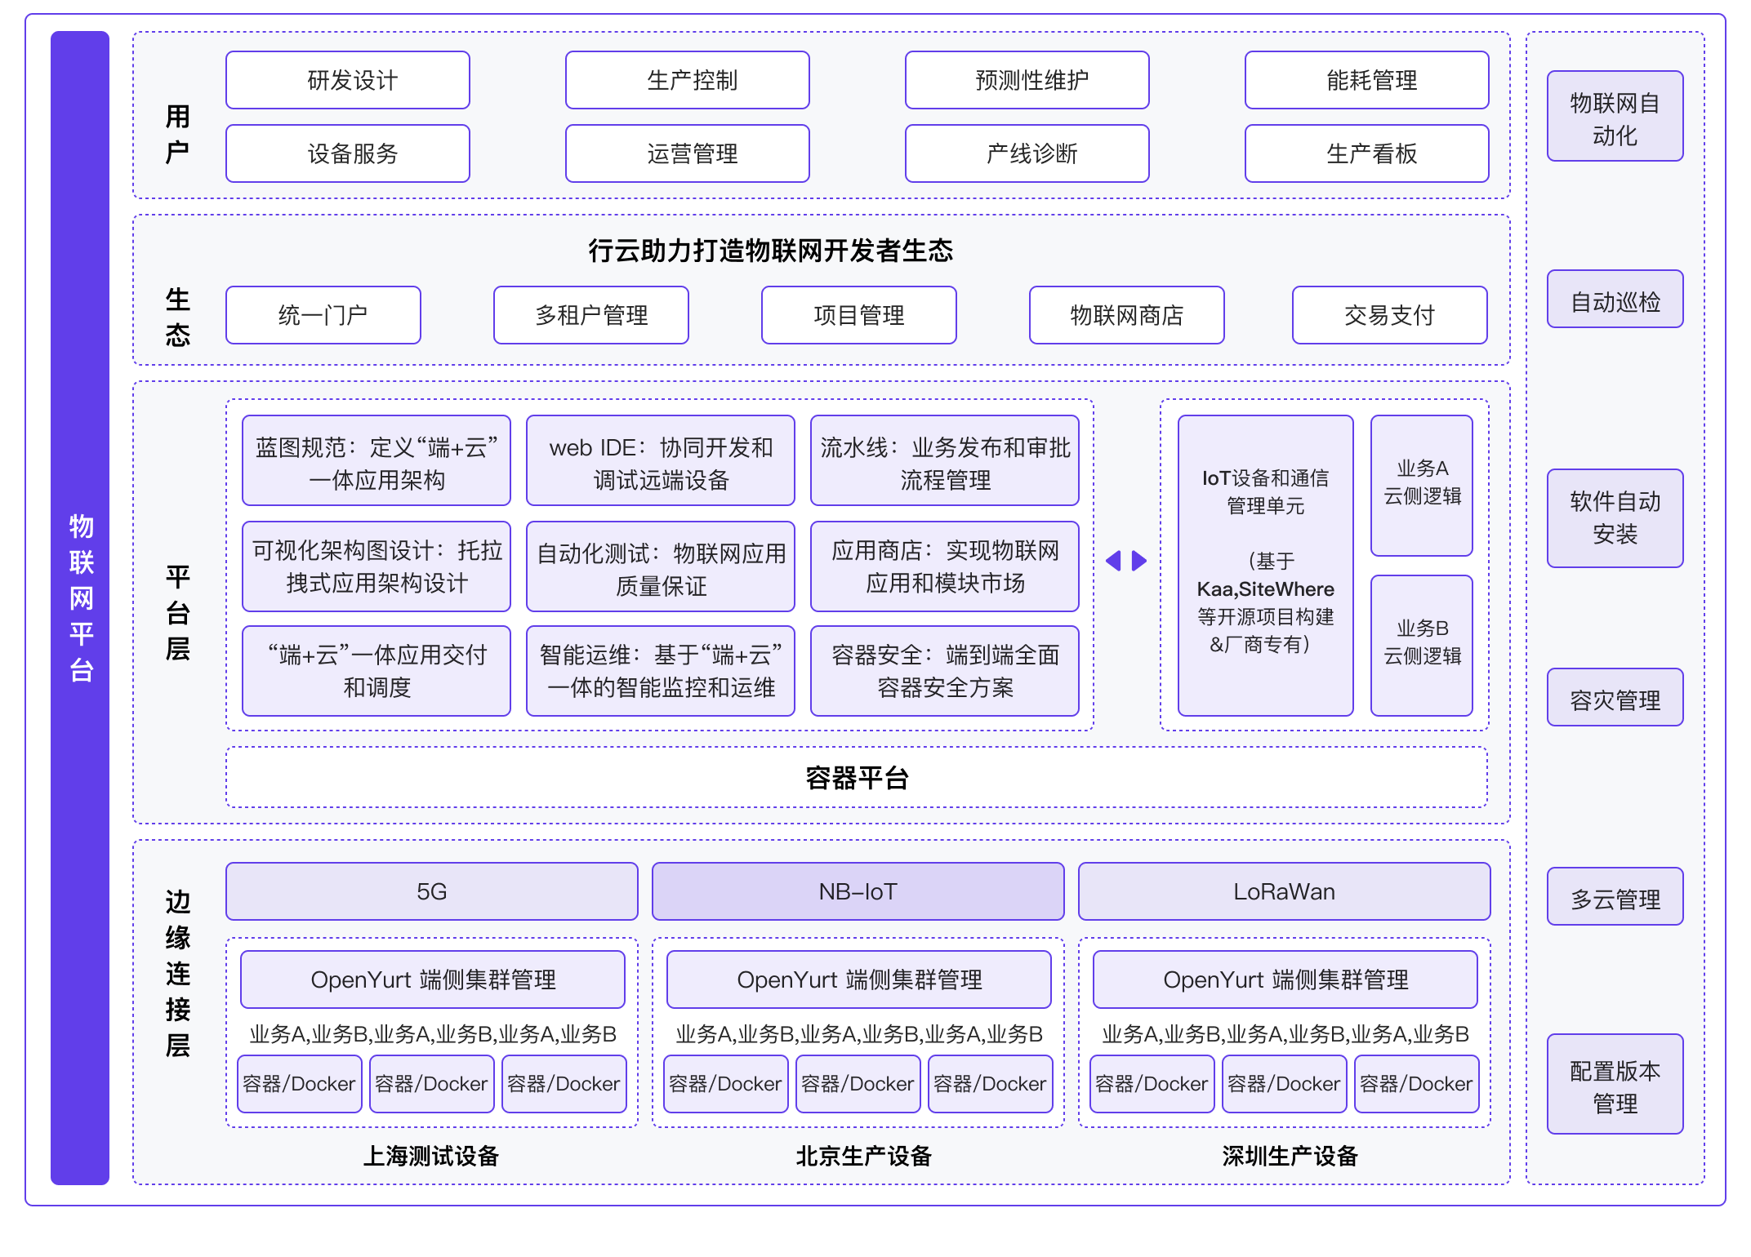This screenshot has width=1751, height=1257.
Task: Click the 物联网自动化 sidebar item
Action: 1615,114
